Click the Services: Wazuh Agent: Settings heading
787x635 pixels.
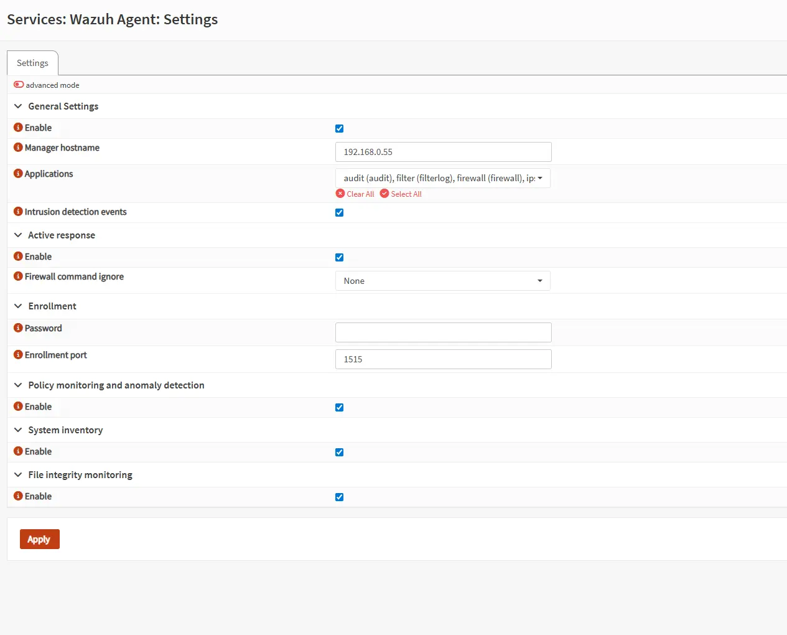[113, 19]
